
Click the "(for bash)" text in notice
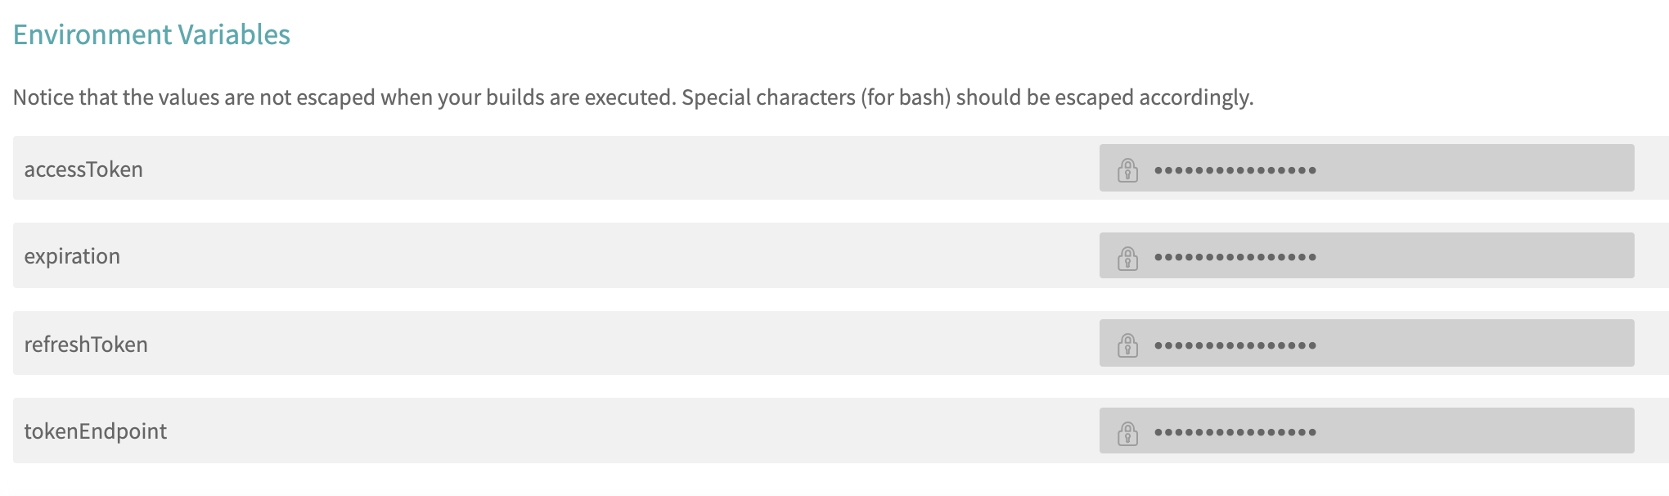(905, 97)
